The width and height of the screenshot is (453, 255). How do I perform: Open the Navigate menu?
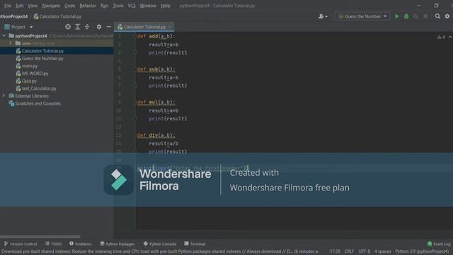click(51, 6)
